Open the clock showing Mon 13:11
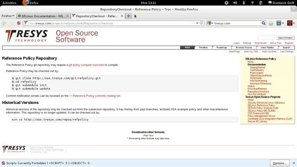Viewport: 297px width, 167px height. pyautogui.click(x=148, y=3)
